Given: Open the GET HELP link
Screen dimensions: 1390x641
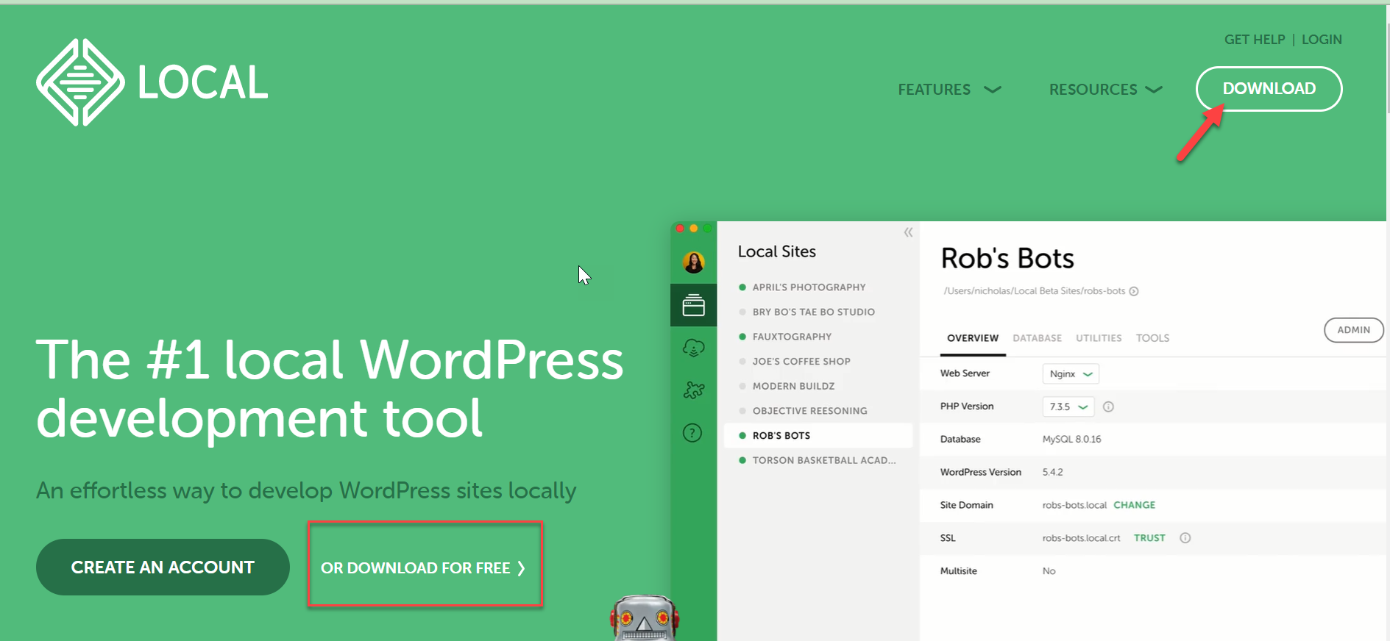Looking at the screenshot, I should (x=1255, y=40).
